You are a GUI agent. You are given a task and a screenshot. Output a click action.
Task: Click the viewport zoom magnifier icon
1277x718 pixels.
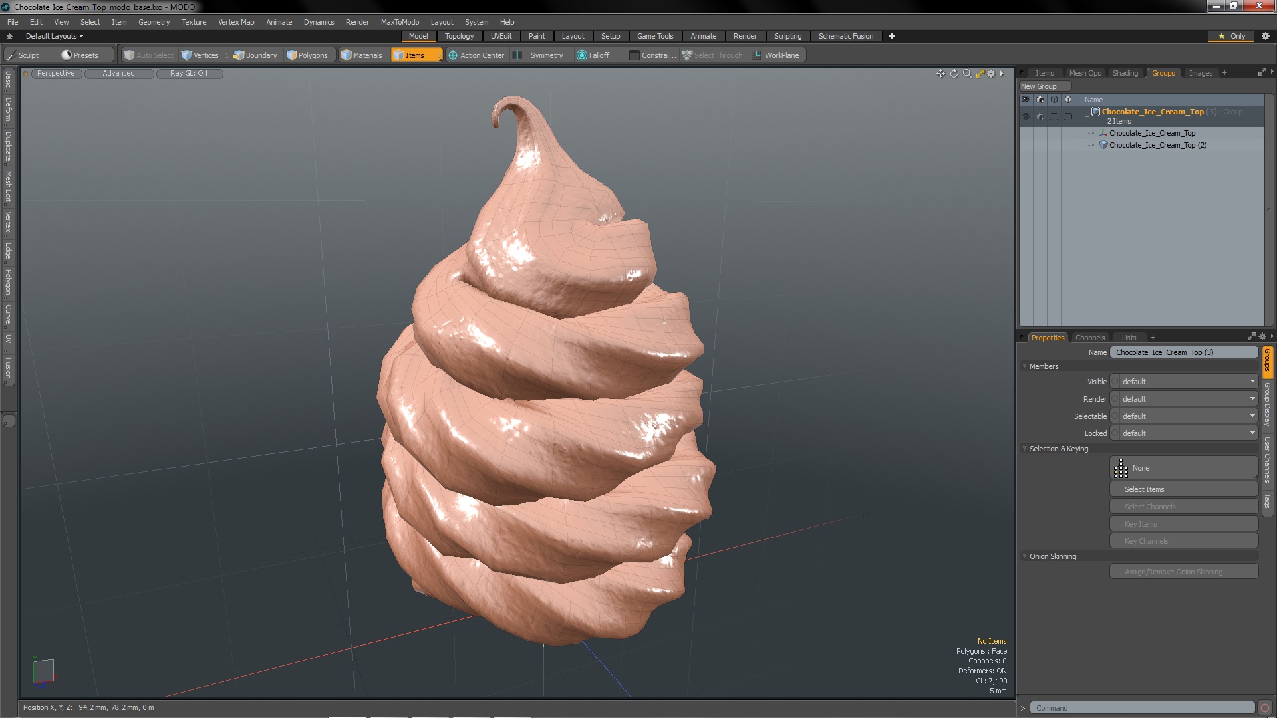(967, 74)
